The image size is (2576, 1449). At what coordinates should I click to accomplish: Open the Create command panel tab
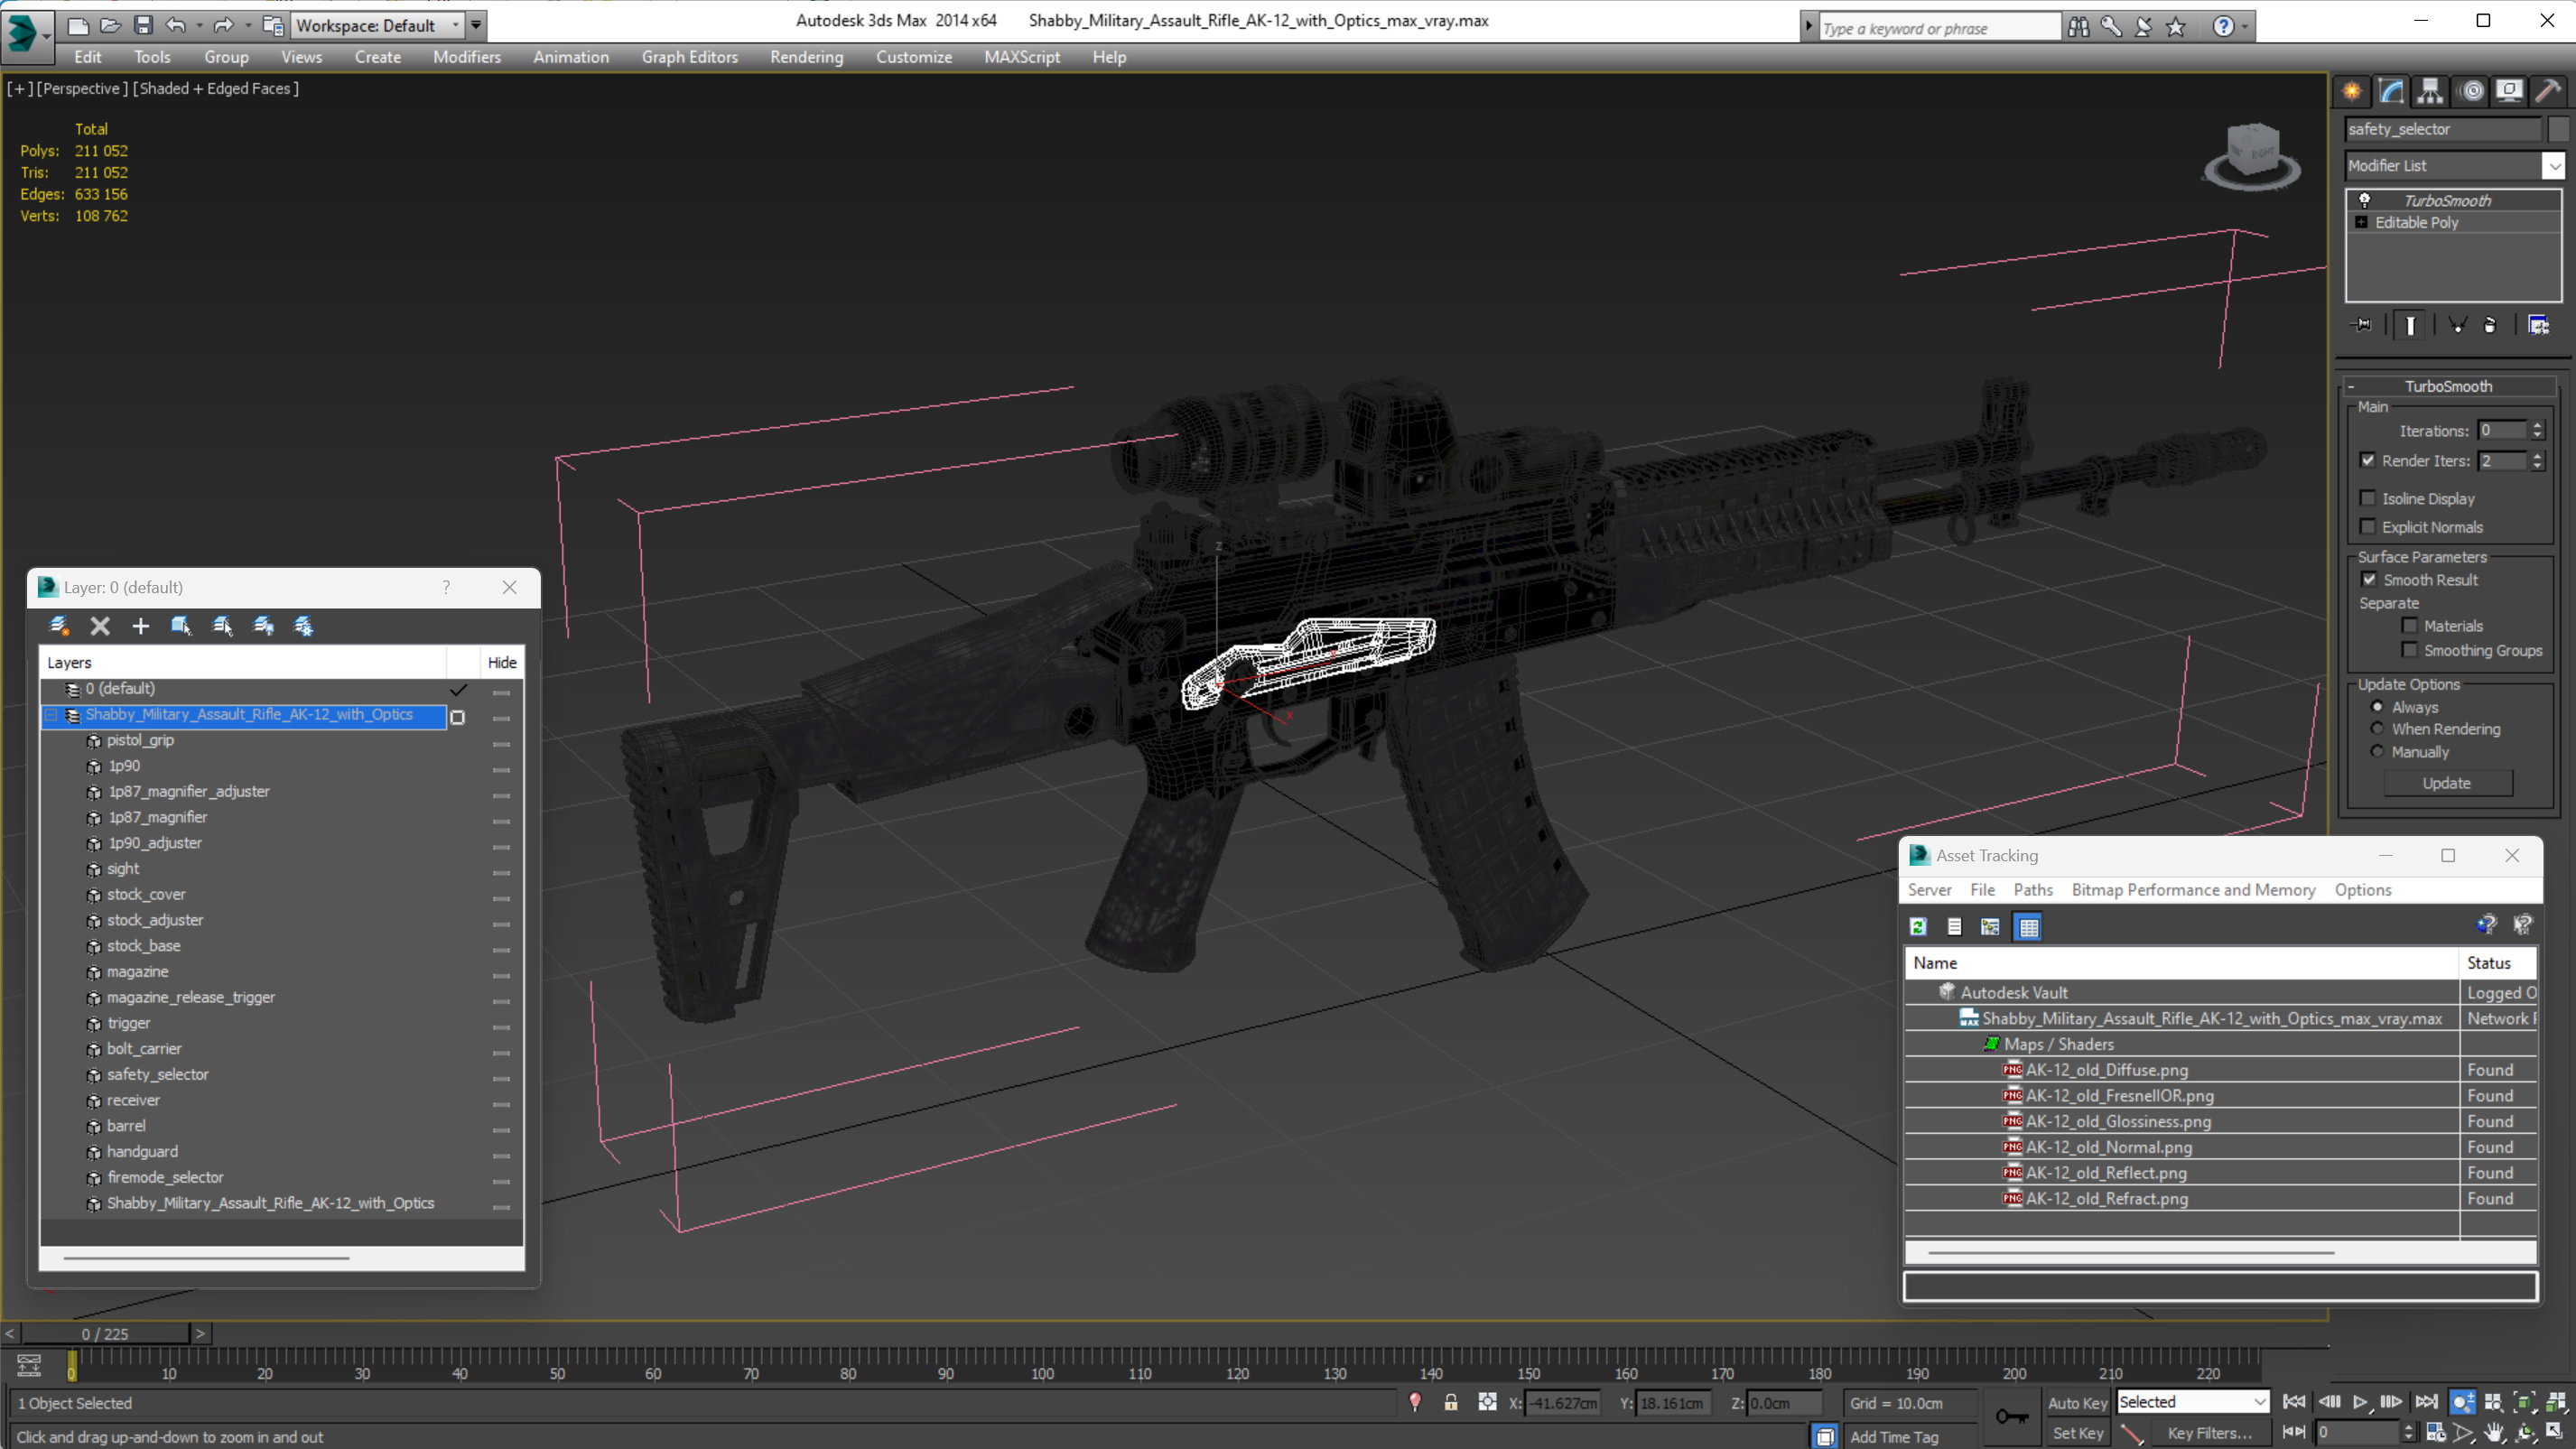[2352, 91]
